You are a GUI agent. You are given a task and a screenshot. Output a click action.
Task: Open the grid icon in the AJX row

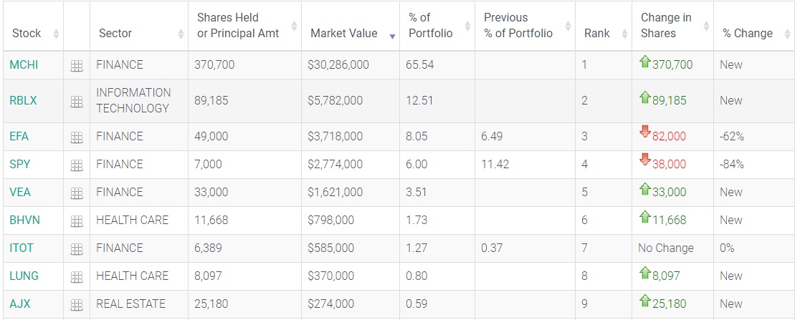click(77, 305)
